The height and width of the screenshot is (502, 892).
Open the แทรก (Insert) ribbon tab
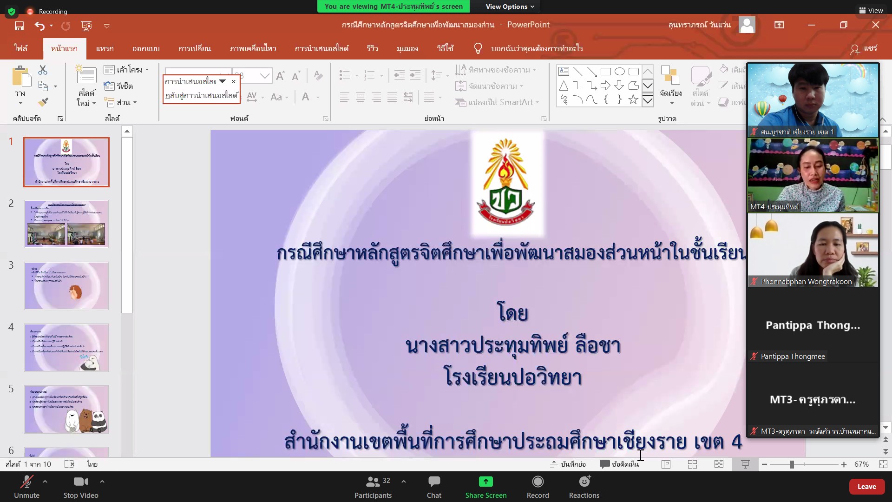coord(105,48)
